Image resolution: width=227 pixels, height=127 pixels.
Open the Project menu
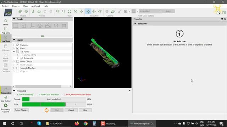5,6
